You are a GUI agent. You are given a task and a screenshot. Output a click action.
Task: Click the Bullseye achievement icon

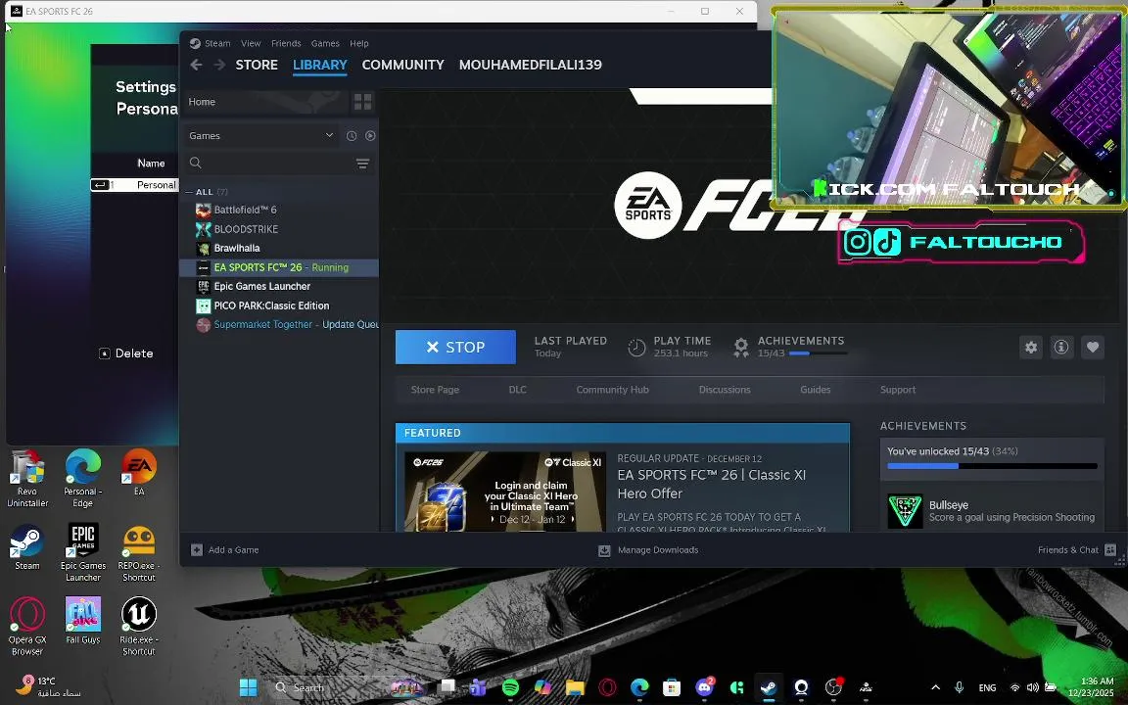click(x=905, y=511)
